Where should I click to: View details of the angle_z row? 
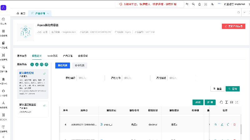pyautogui.click(x=216, y=125)
